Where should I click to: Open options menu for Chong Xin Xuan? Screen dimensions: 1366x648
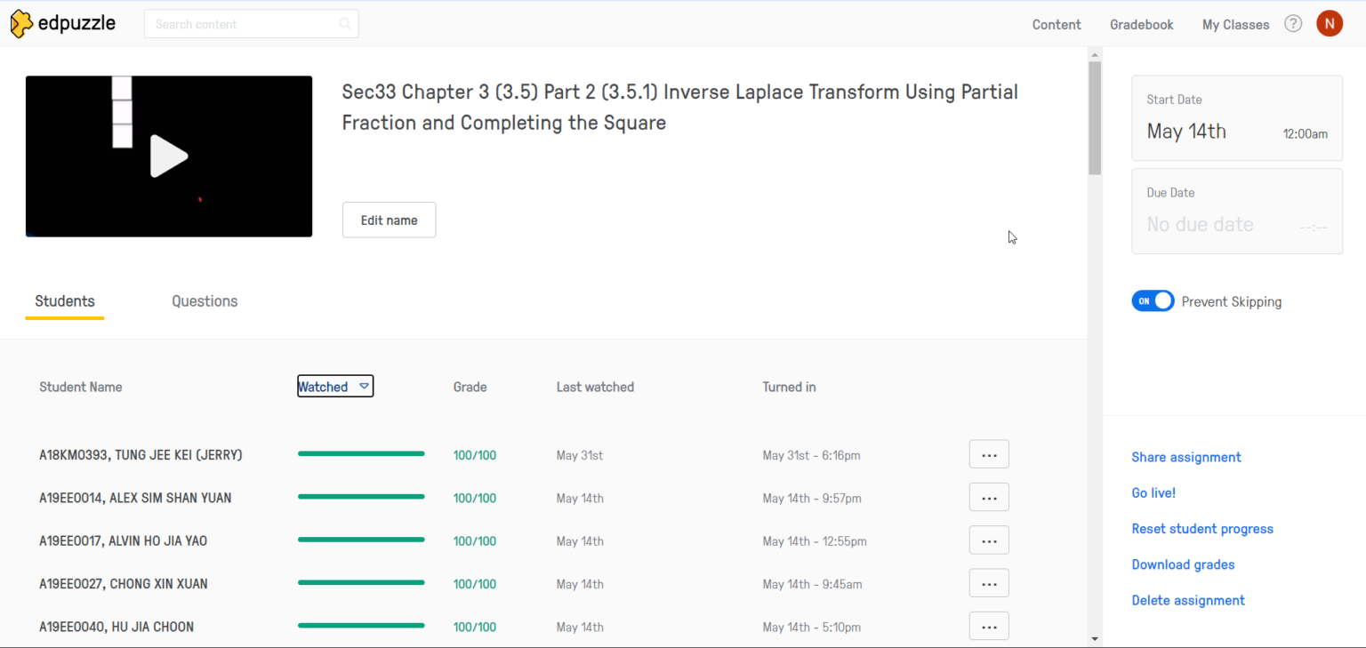click(x=988, y=584)
